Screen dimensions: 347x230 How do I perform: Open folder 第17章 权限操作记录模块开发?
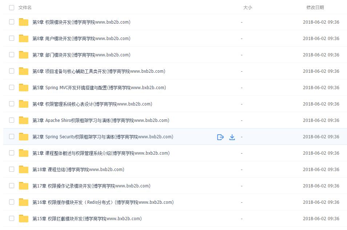coord(92,186)
